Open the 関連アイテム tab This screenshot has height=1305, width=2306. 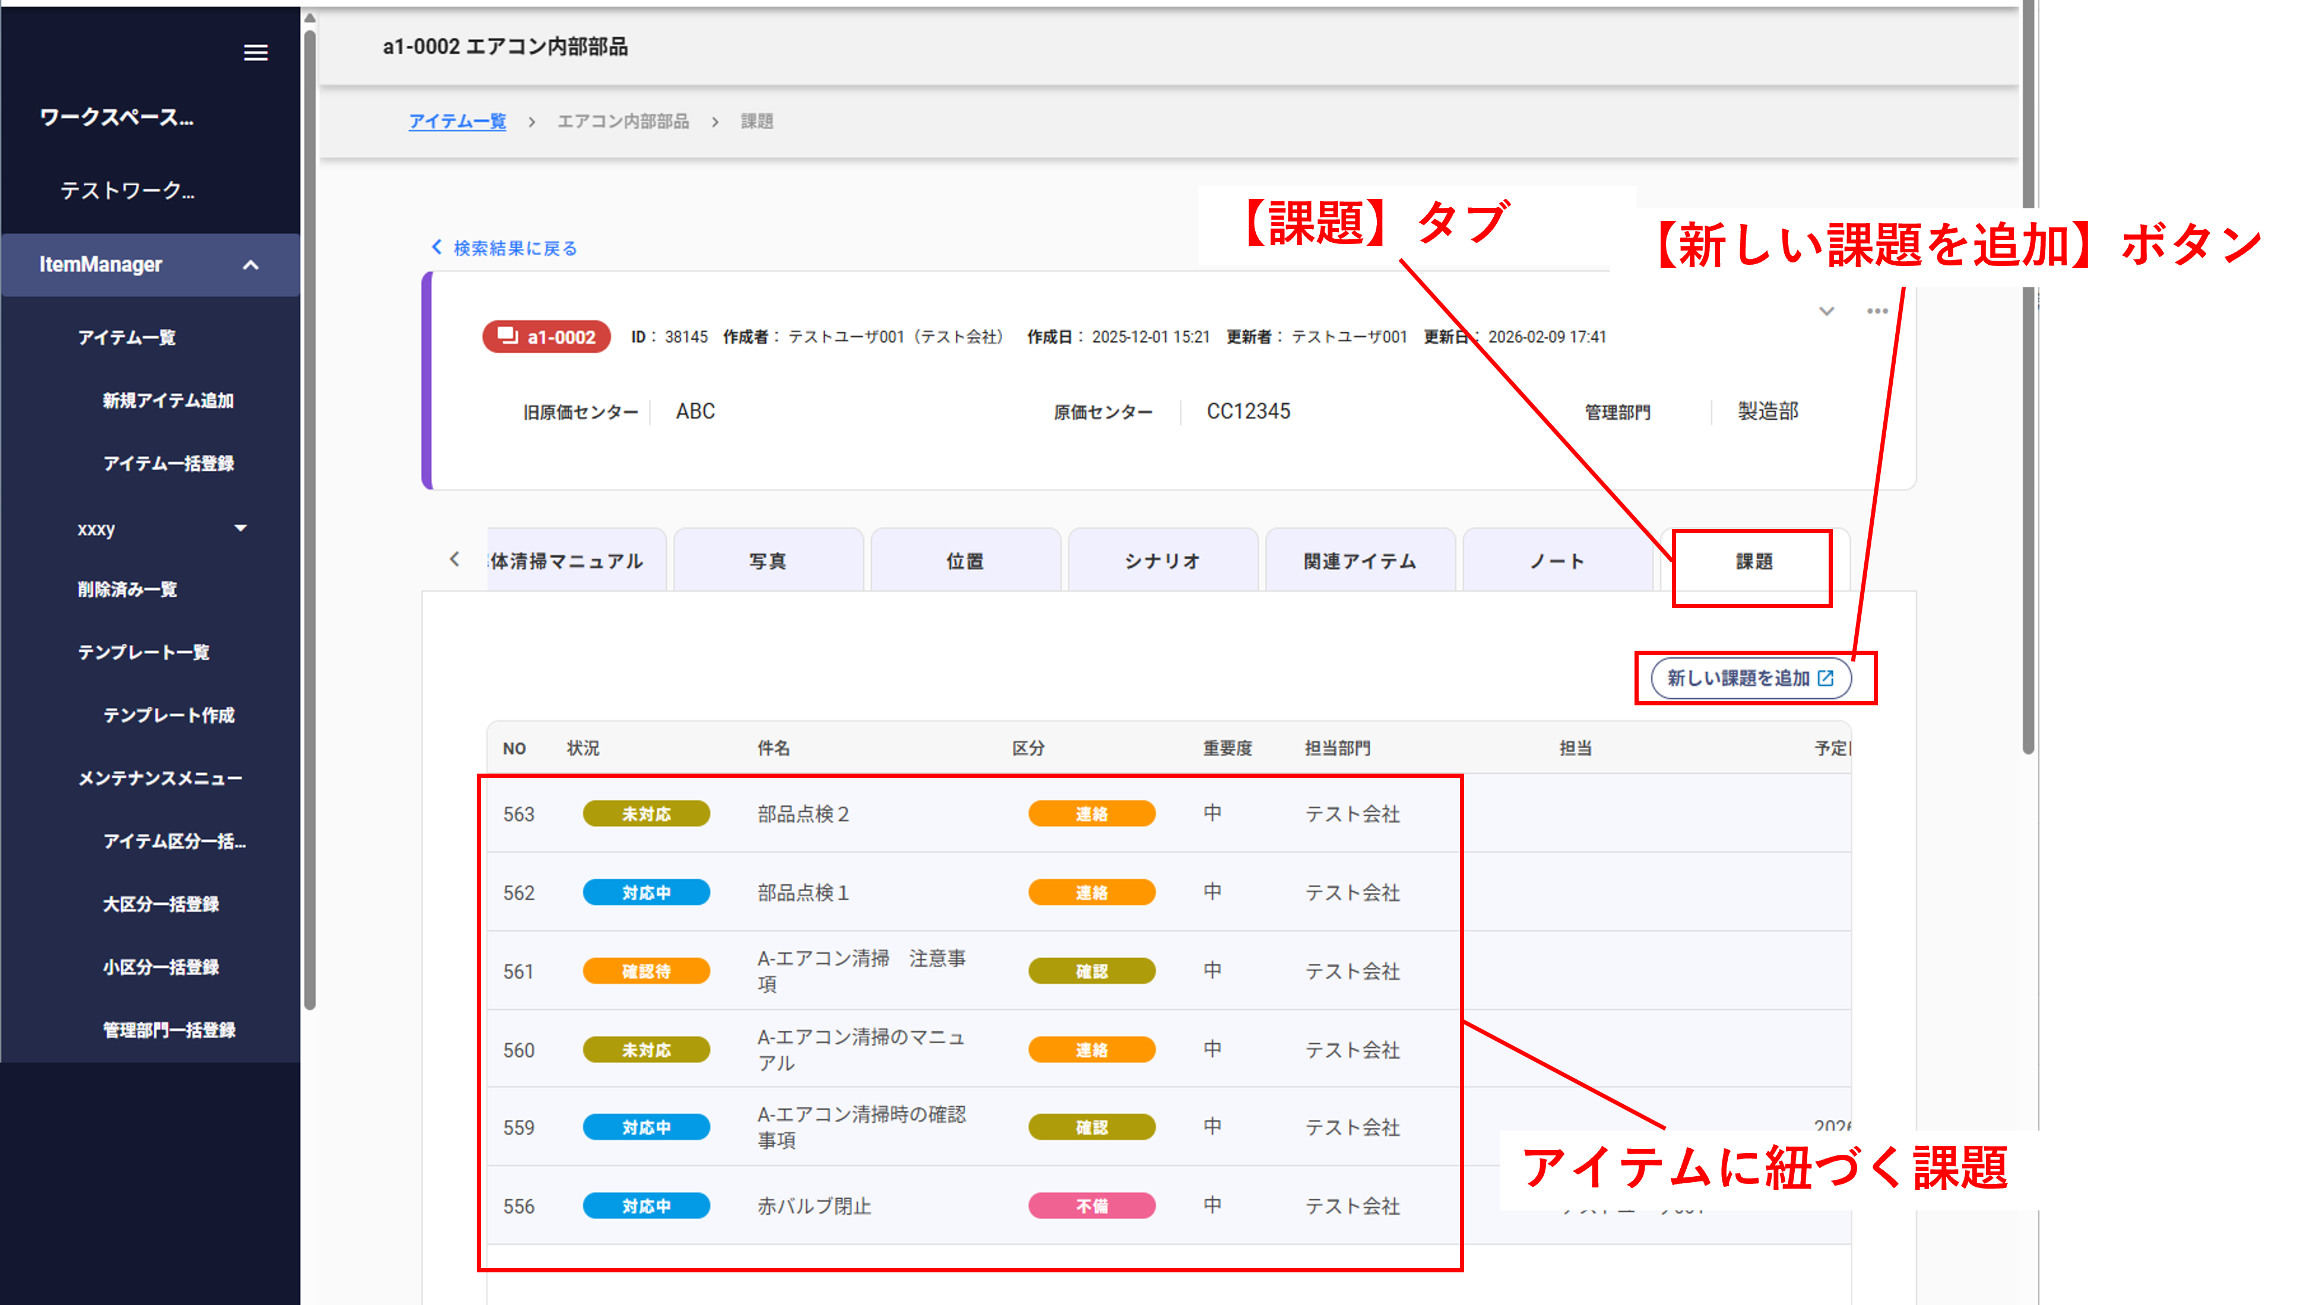1360,562
